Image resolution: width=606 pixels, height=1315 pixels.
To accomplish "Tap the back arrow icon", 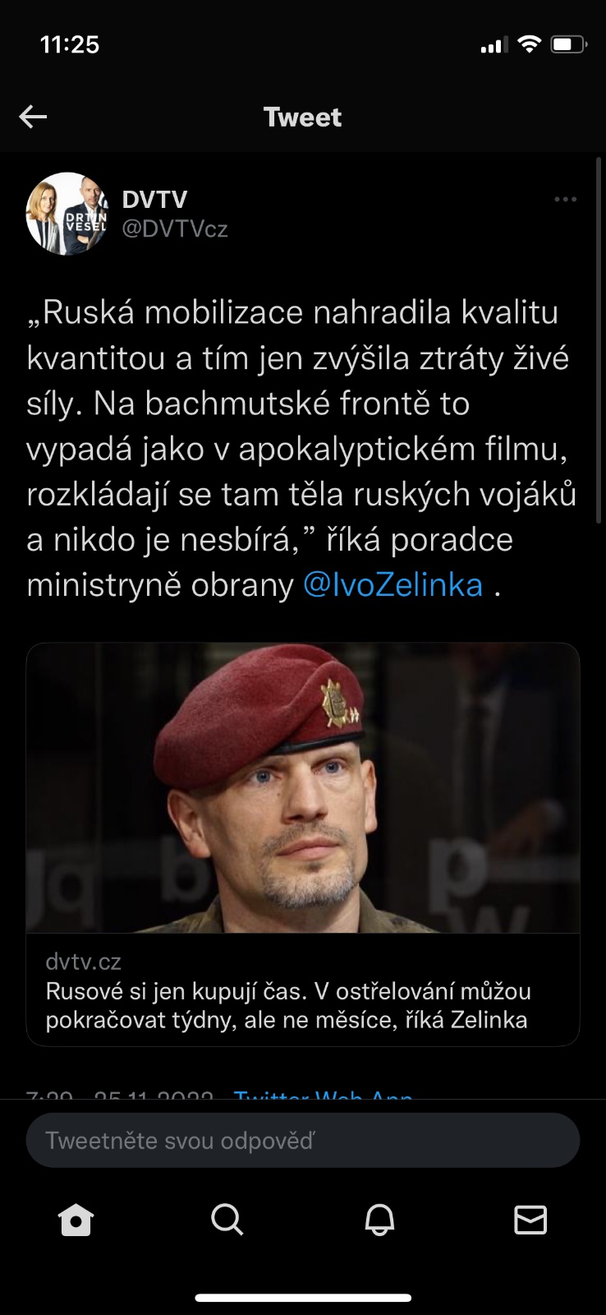I will (33, 117).
